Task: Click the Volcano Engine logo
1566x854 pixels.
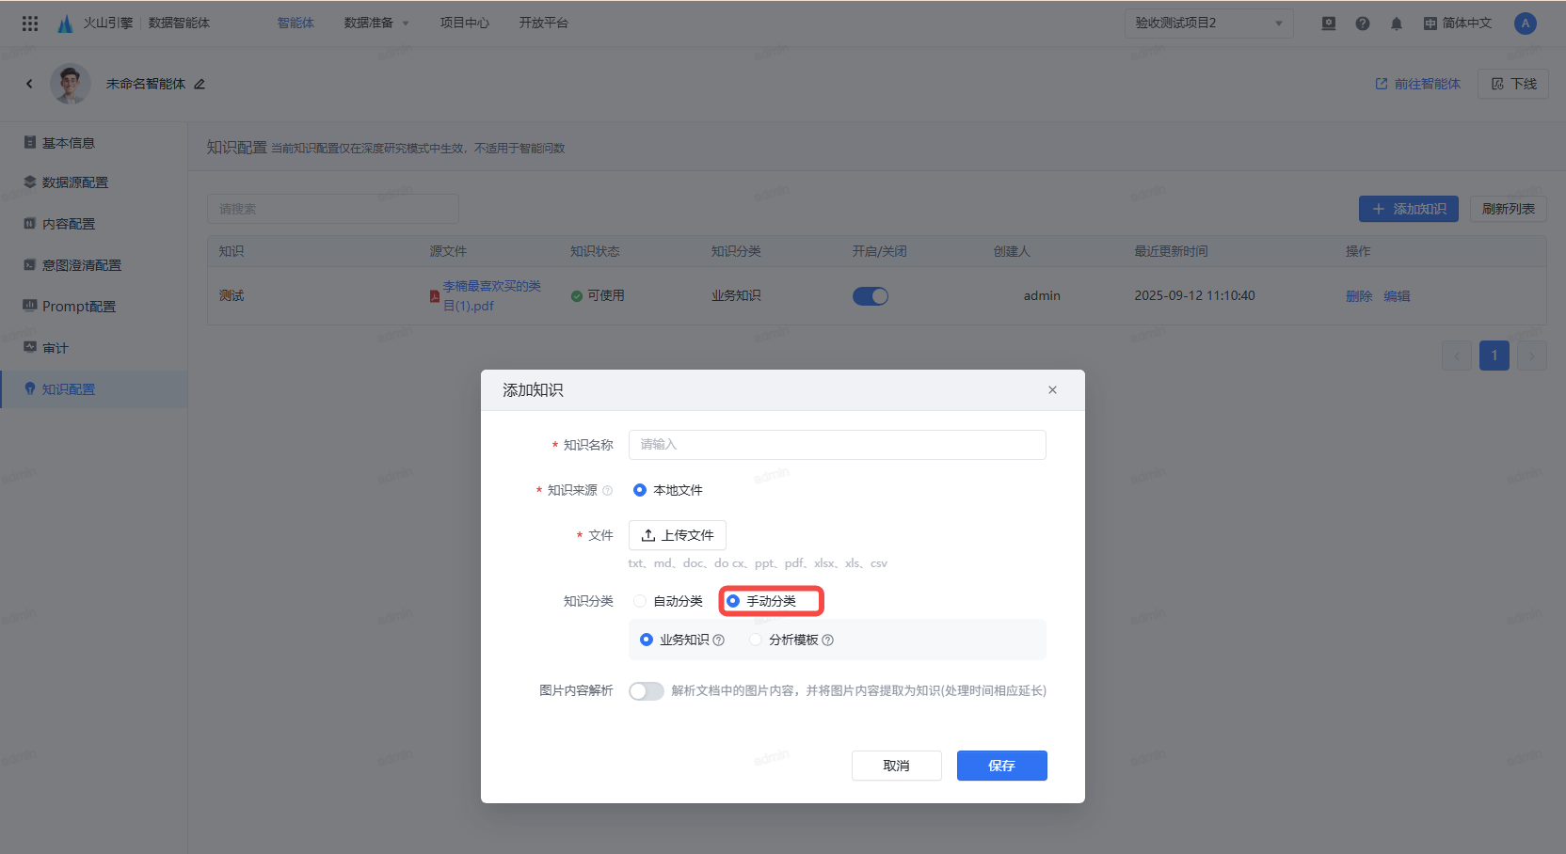Action: pos(65,24)
